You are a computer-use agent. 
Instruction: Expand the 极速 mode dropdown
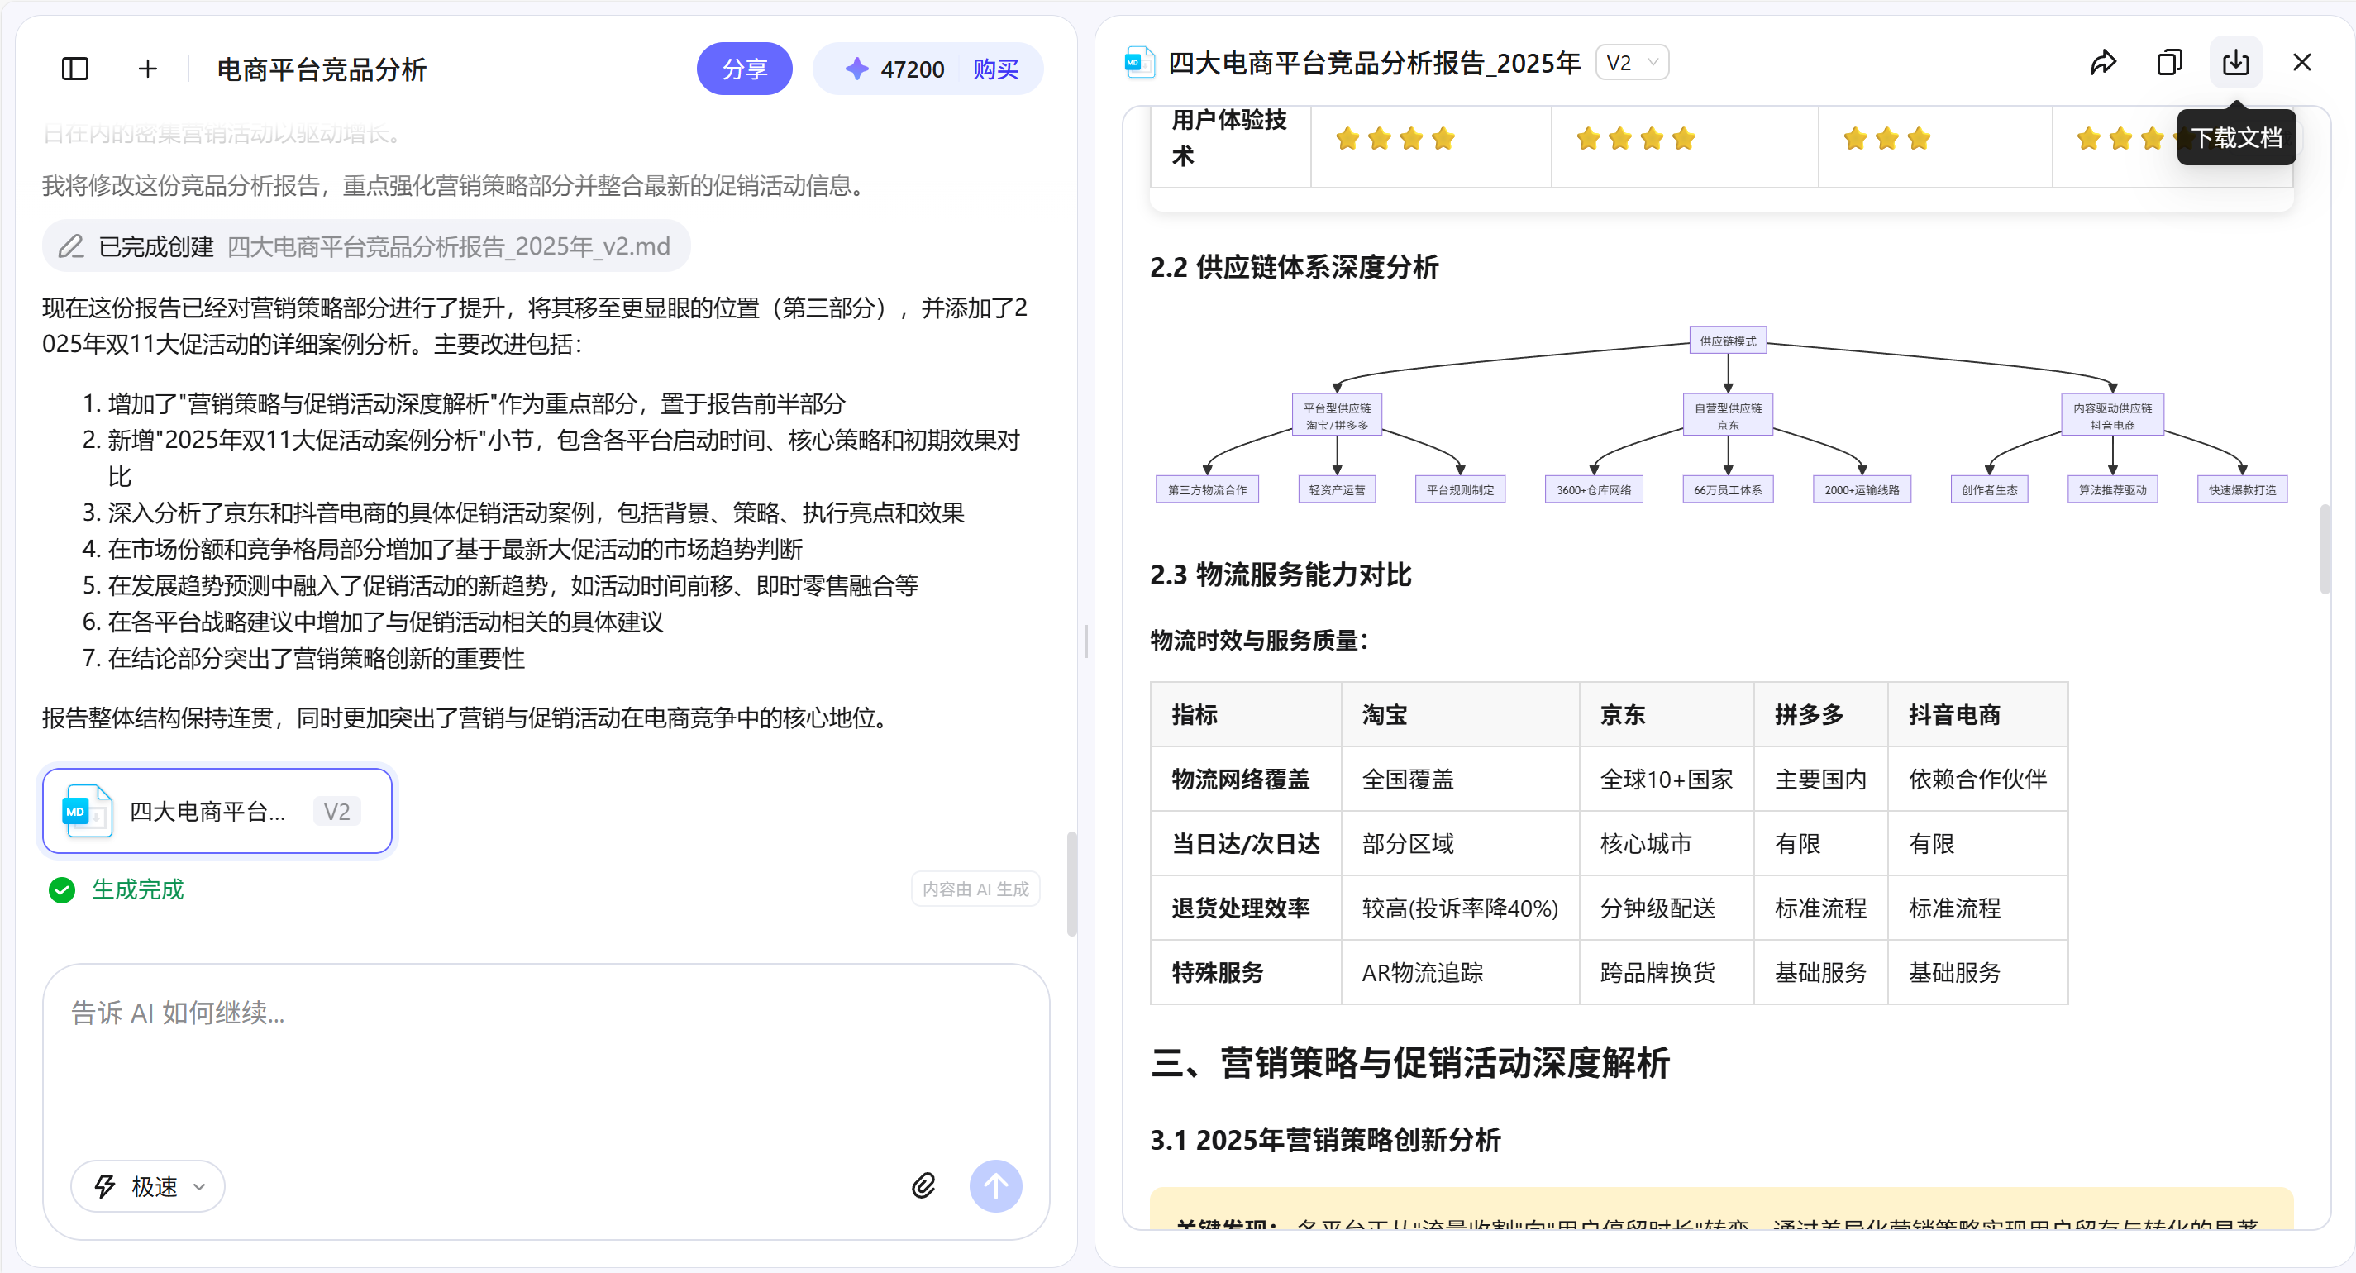(148, 1186)
